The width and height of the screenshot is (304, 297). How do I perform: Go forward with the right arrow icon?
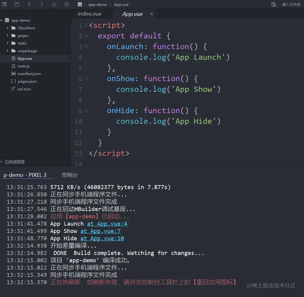(x=41, y=4)
